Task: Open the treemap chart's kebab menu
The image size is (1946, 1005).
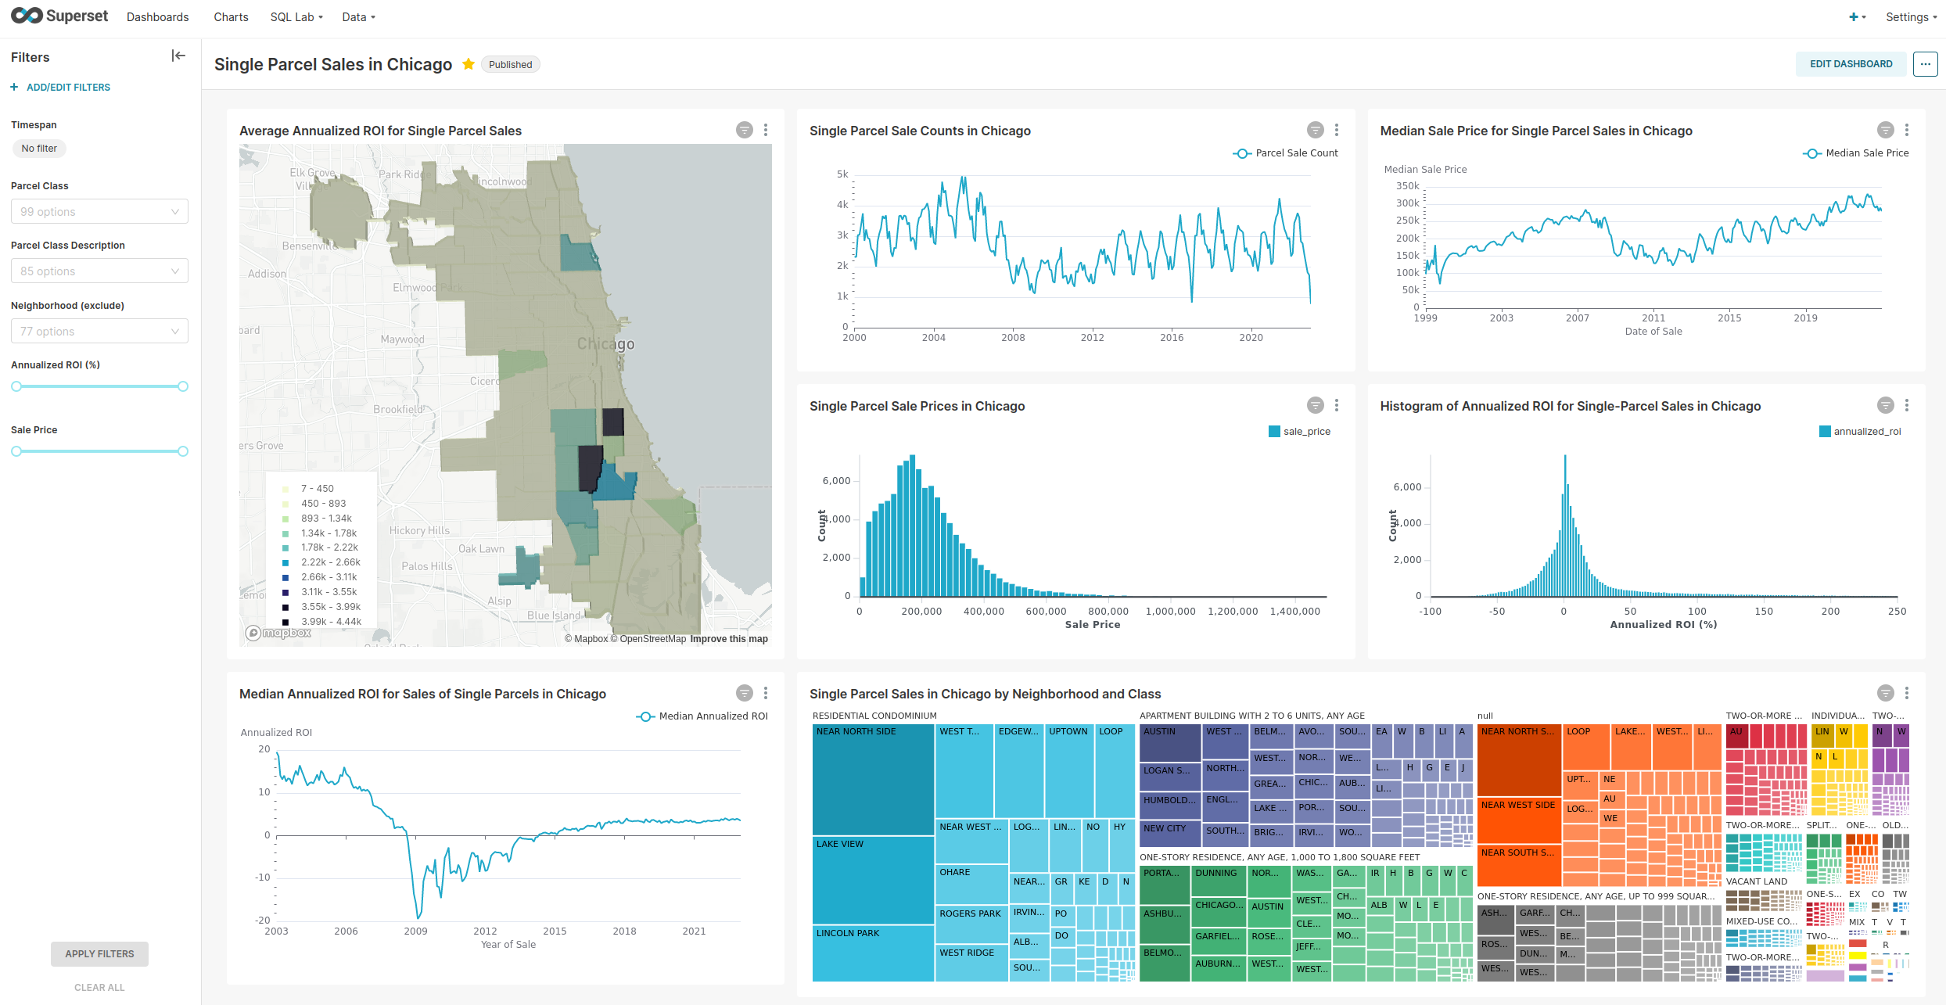Action: click(x=1907, y=693)
